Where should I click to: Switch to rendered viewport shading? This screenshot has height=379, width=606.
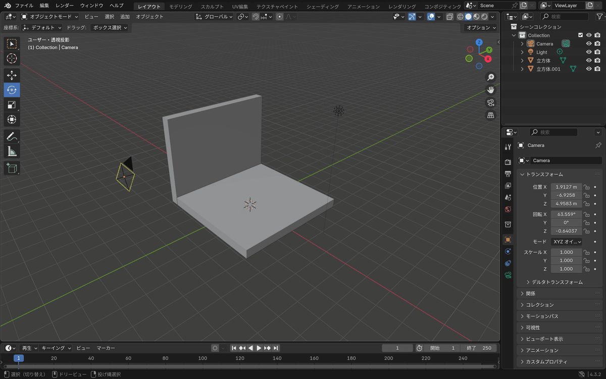[x=485, y=17]
